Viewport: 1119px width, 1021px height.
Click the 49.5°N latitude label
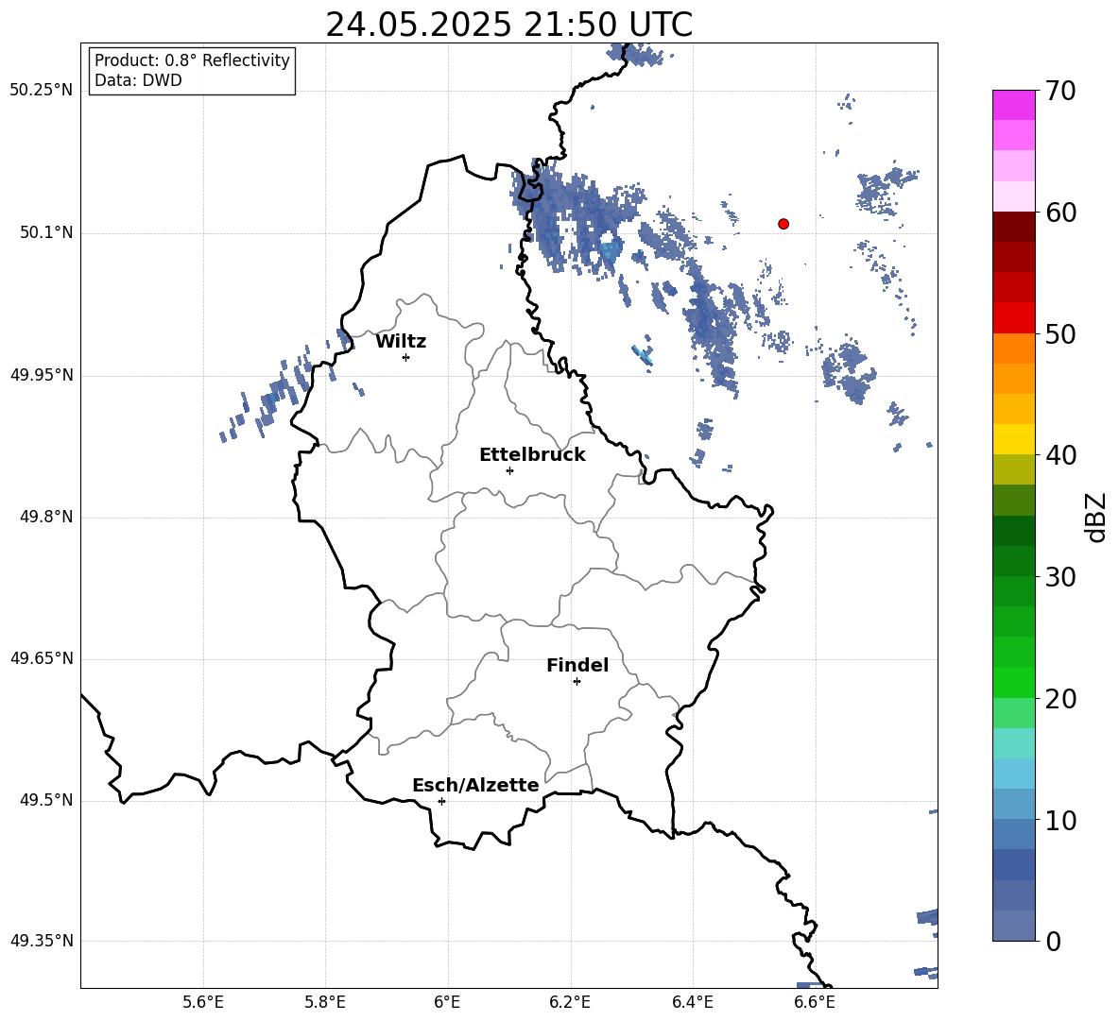pyautogui.click(x=46, y=800)
